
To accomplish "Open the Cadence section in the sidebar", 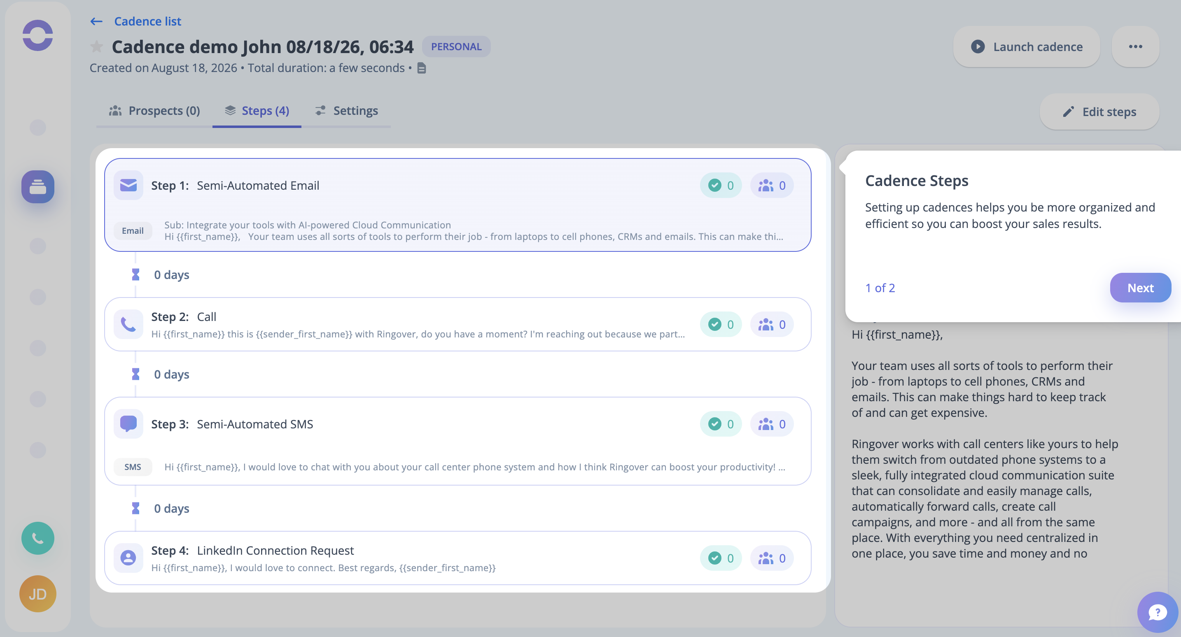I will [37, 186].
